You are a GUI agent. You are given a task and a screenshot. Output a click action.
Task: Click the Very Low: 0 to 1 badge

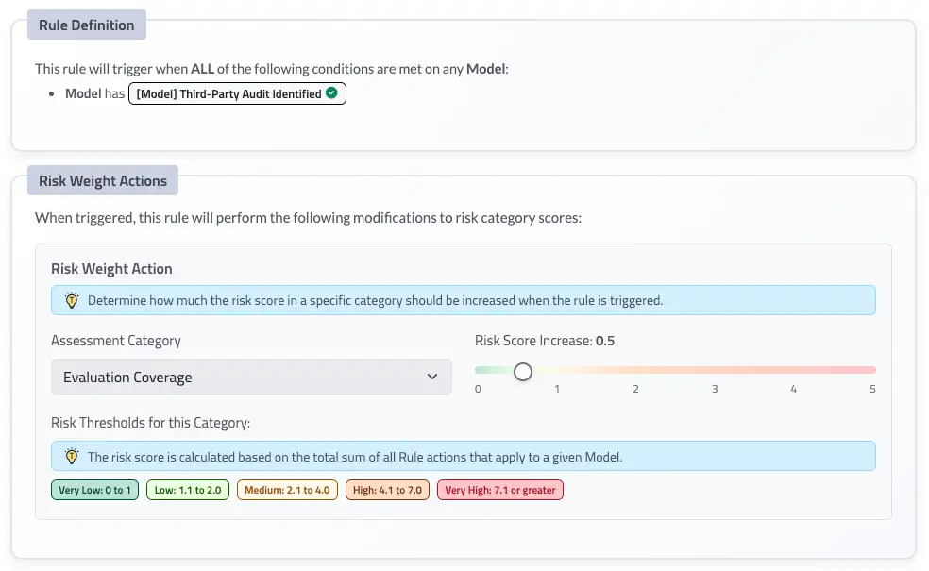click(x=94, y=490)
